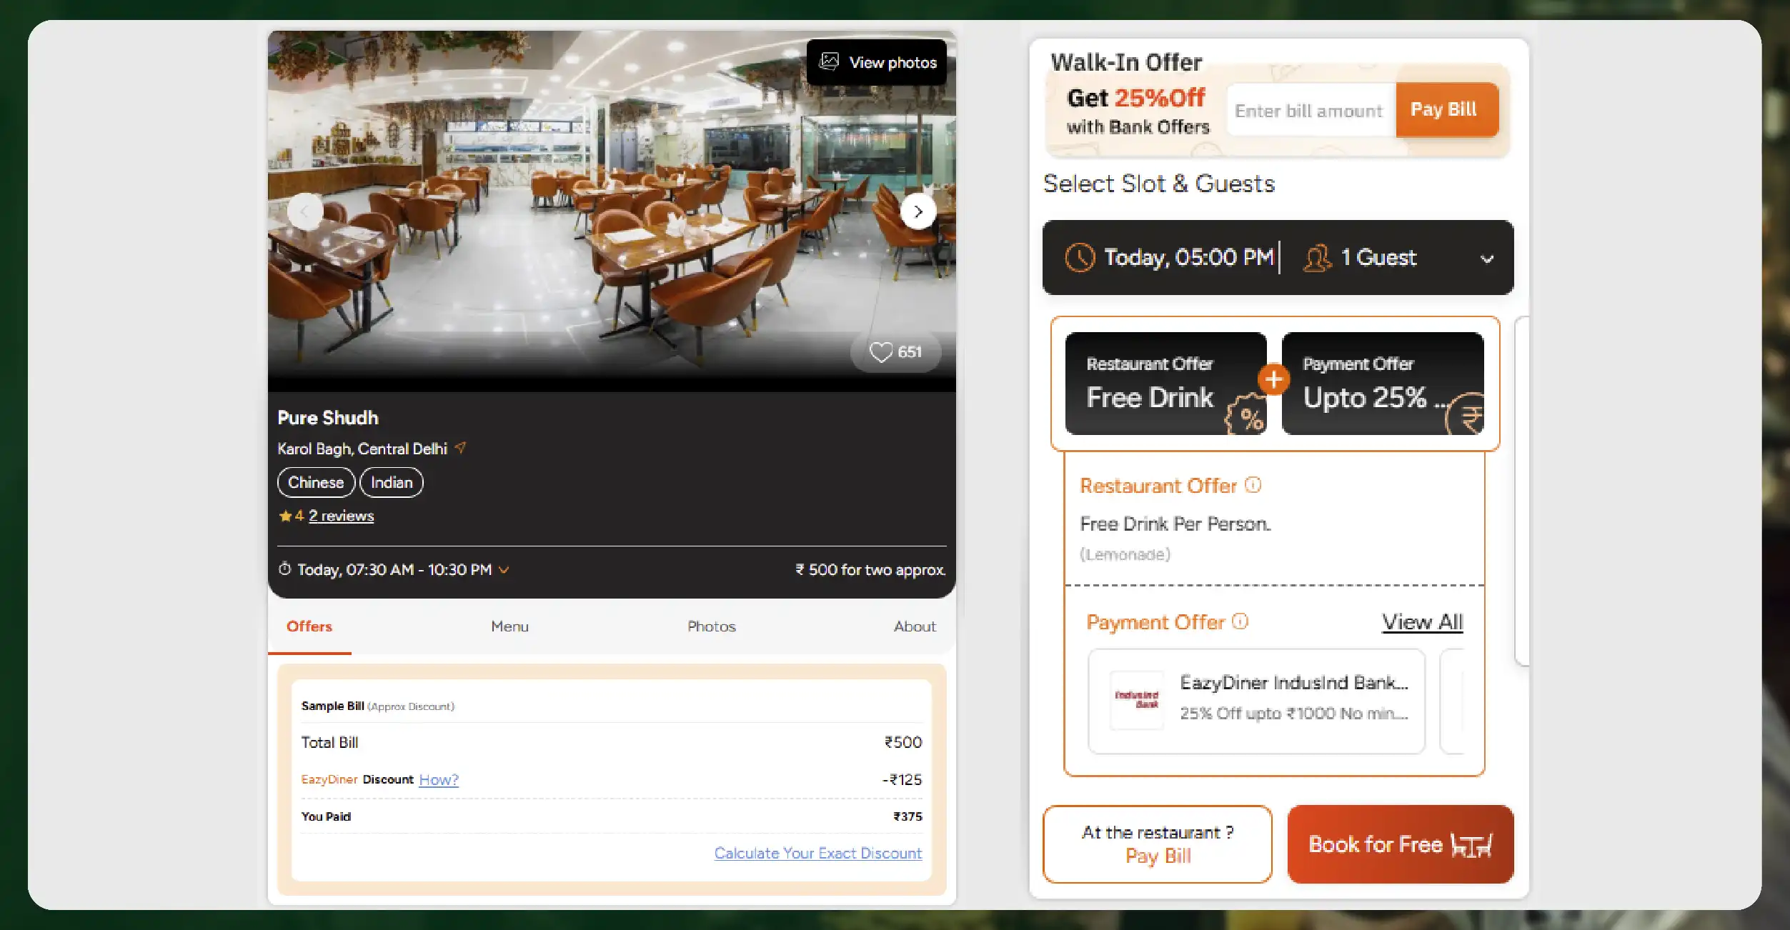Screen dimensions: 1790x930
Task: Open the Restaurant Offer info icon
Action: point(1253,484)
